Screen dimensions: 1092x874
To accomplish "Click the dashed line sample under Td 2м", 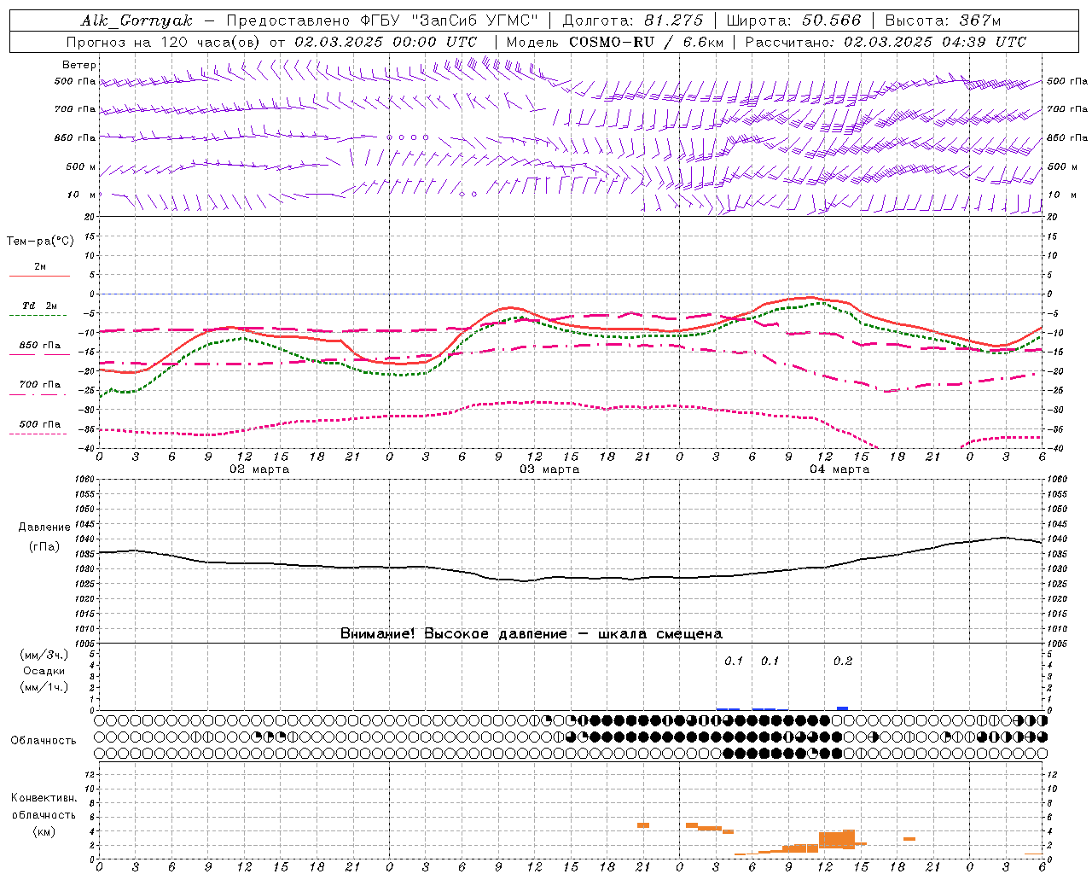I will coord(39,316).
